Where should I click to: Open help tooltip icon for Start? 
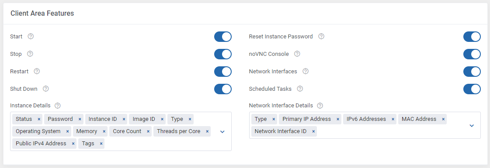coord(31,37)
